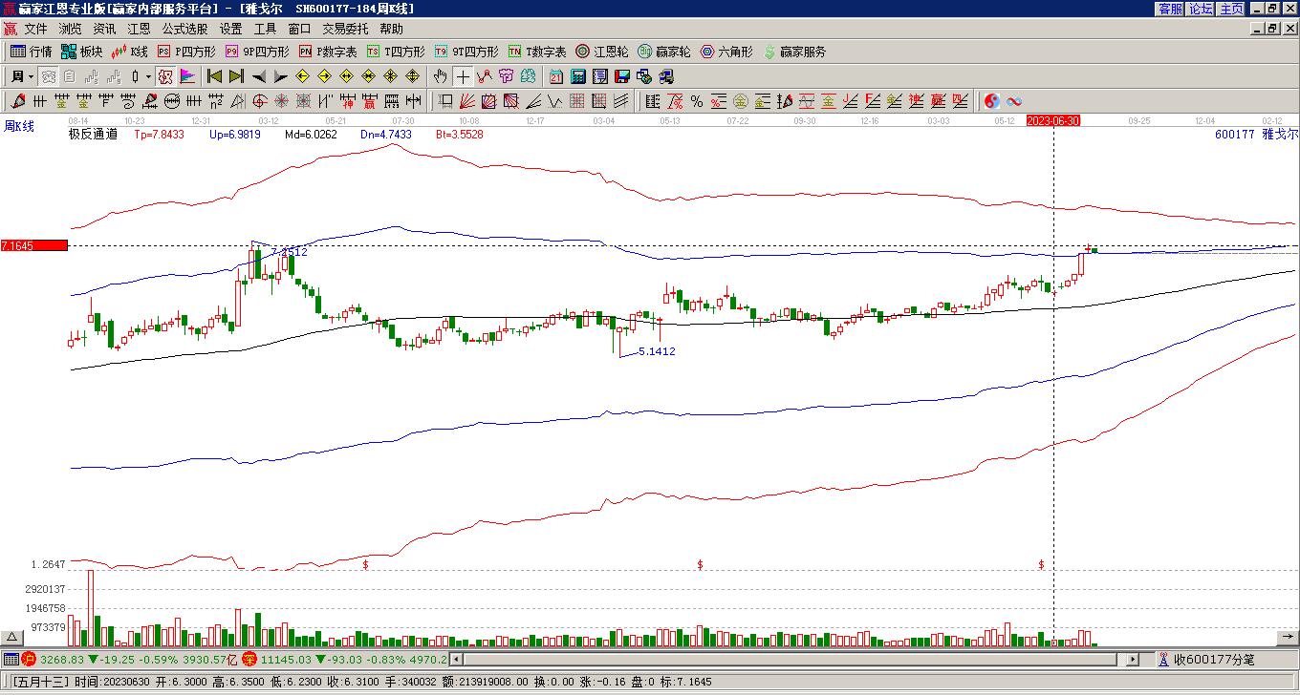Open the 江恩轮 Gann wheel
The image size is (1300, 695).
(602, 52)
